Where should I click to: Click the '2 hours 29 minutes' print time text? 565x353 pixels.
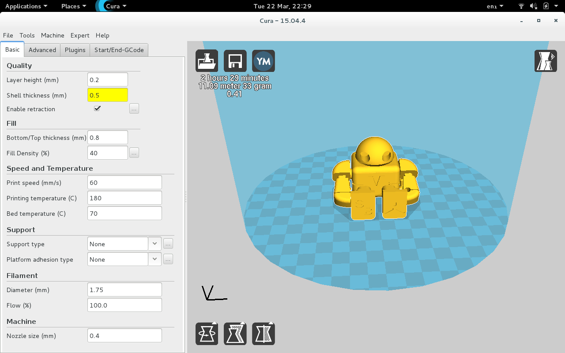click(235, 78)
